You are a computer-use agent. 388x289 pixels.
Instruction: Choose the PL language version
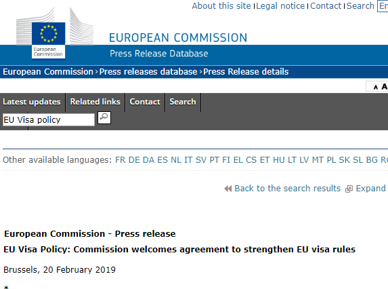[331, 160]
